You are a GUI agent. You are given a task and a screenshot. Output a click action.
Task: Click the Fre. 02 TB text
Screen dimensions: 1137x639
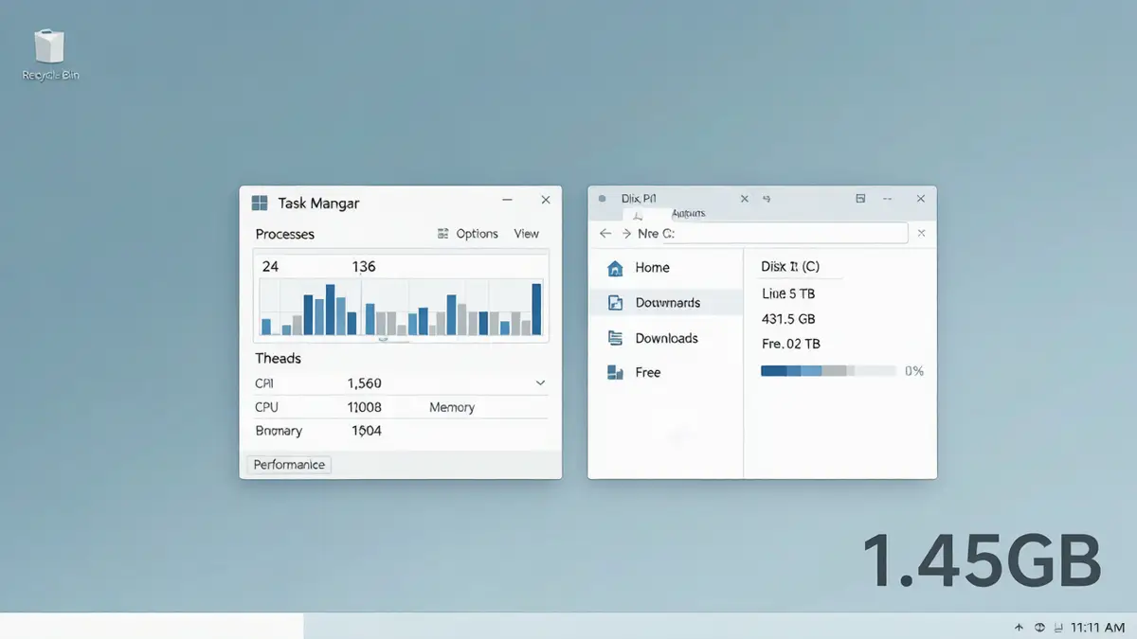[791, 345]
